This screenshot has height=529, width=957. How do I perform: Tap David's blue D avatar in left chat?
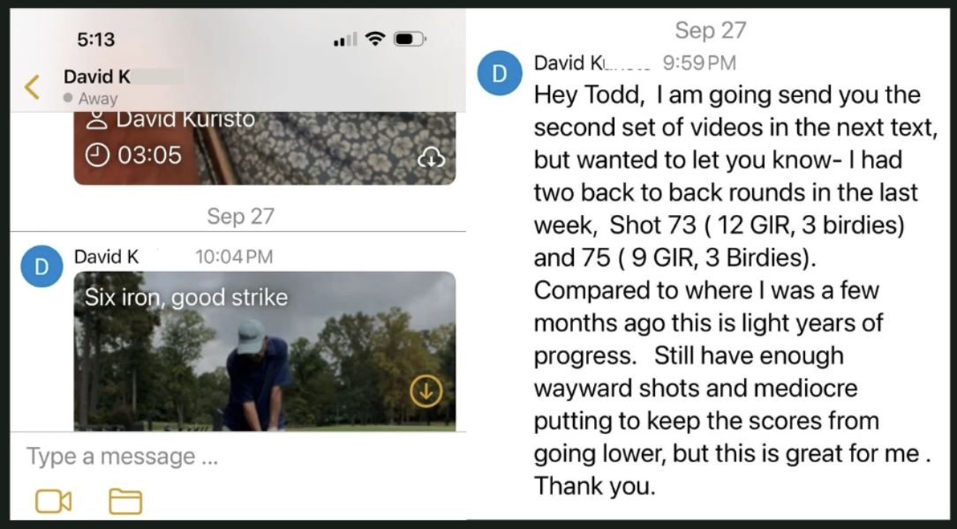41,266
